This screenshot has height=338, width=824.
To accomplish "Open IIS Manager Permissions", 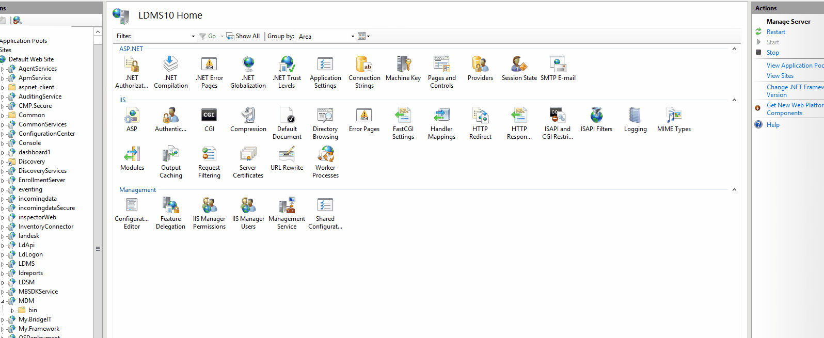I will coord(209,213).
